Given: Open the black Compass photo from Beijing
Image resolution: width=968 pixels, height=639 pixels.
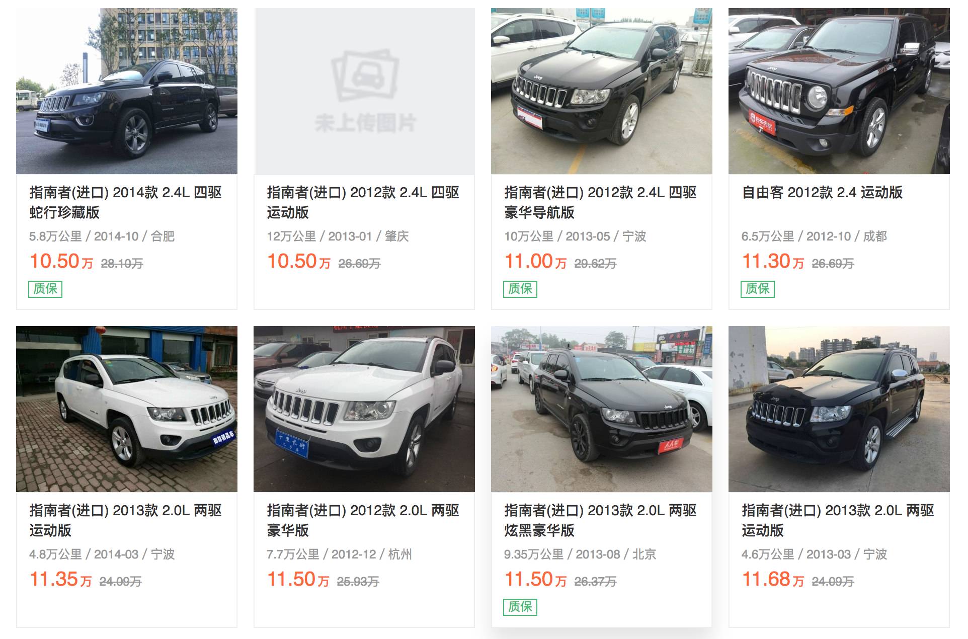Looking at the screenshot, I should click(602, 409).
